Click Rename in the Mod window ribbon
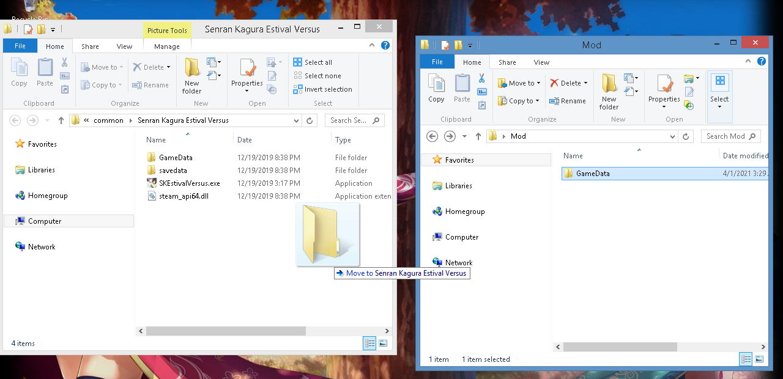 click(568, 101)
